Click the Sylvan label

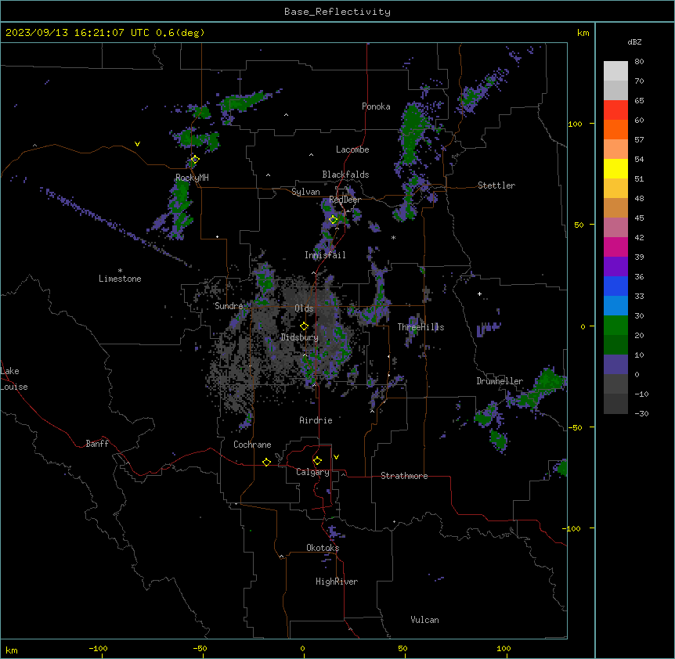pyautogui.click(x=305, y=192)
